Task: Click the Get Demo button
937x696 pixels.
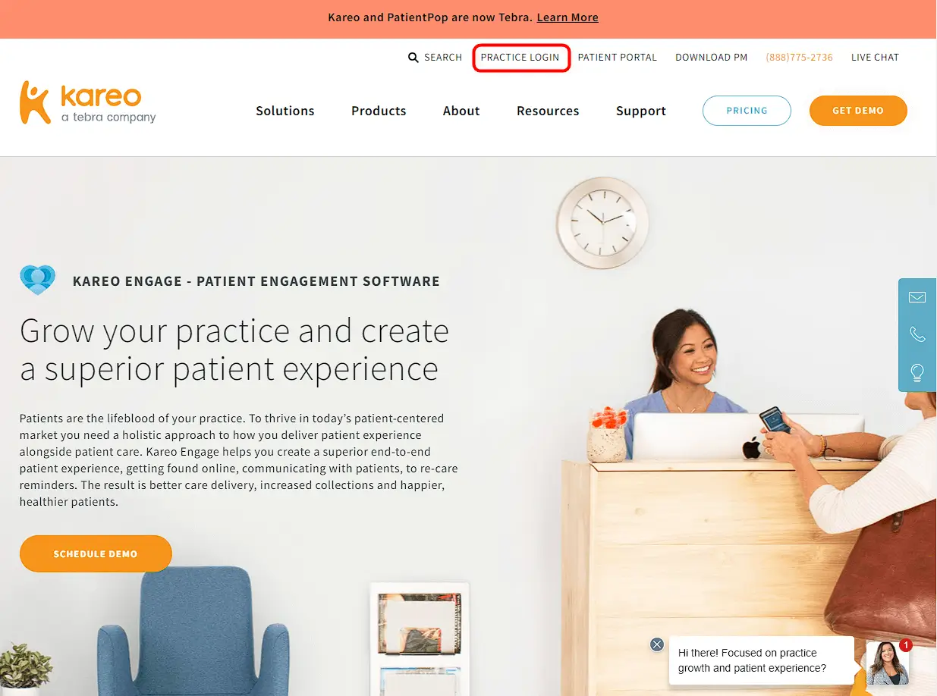Action: click(x=858, y=111)
